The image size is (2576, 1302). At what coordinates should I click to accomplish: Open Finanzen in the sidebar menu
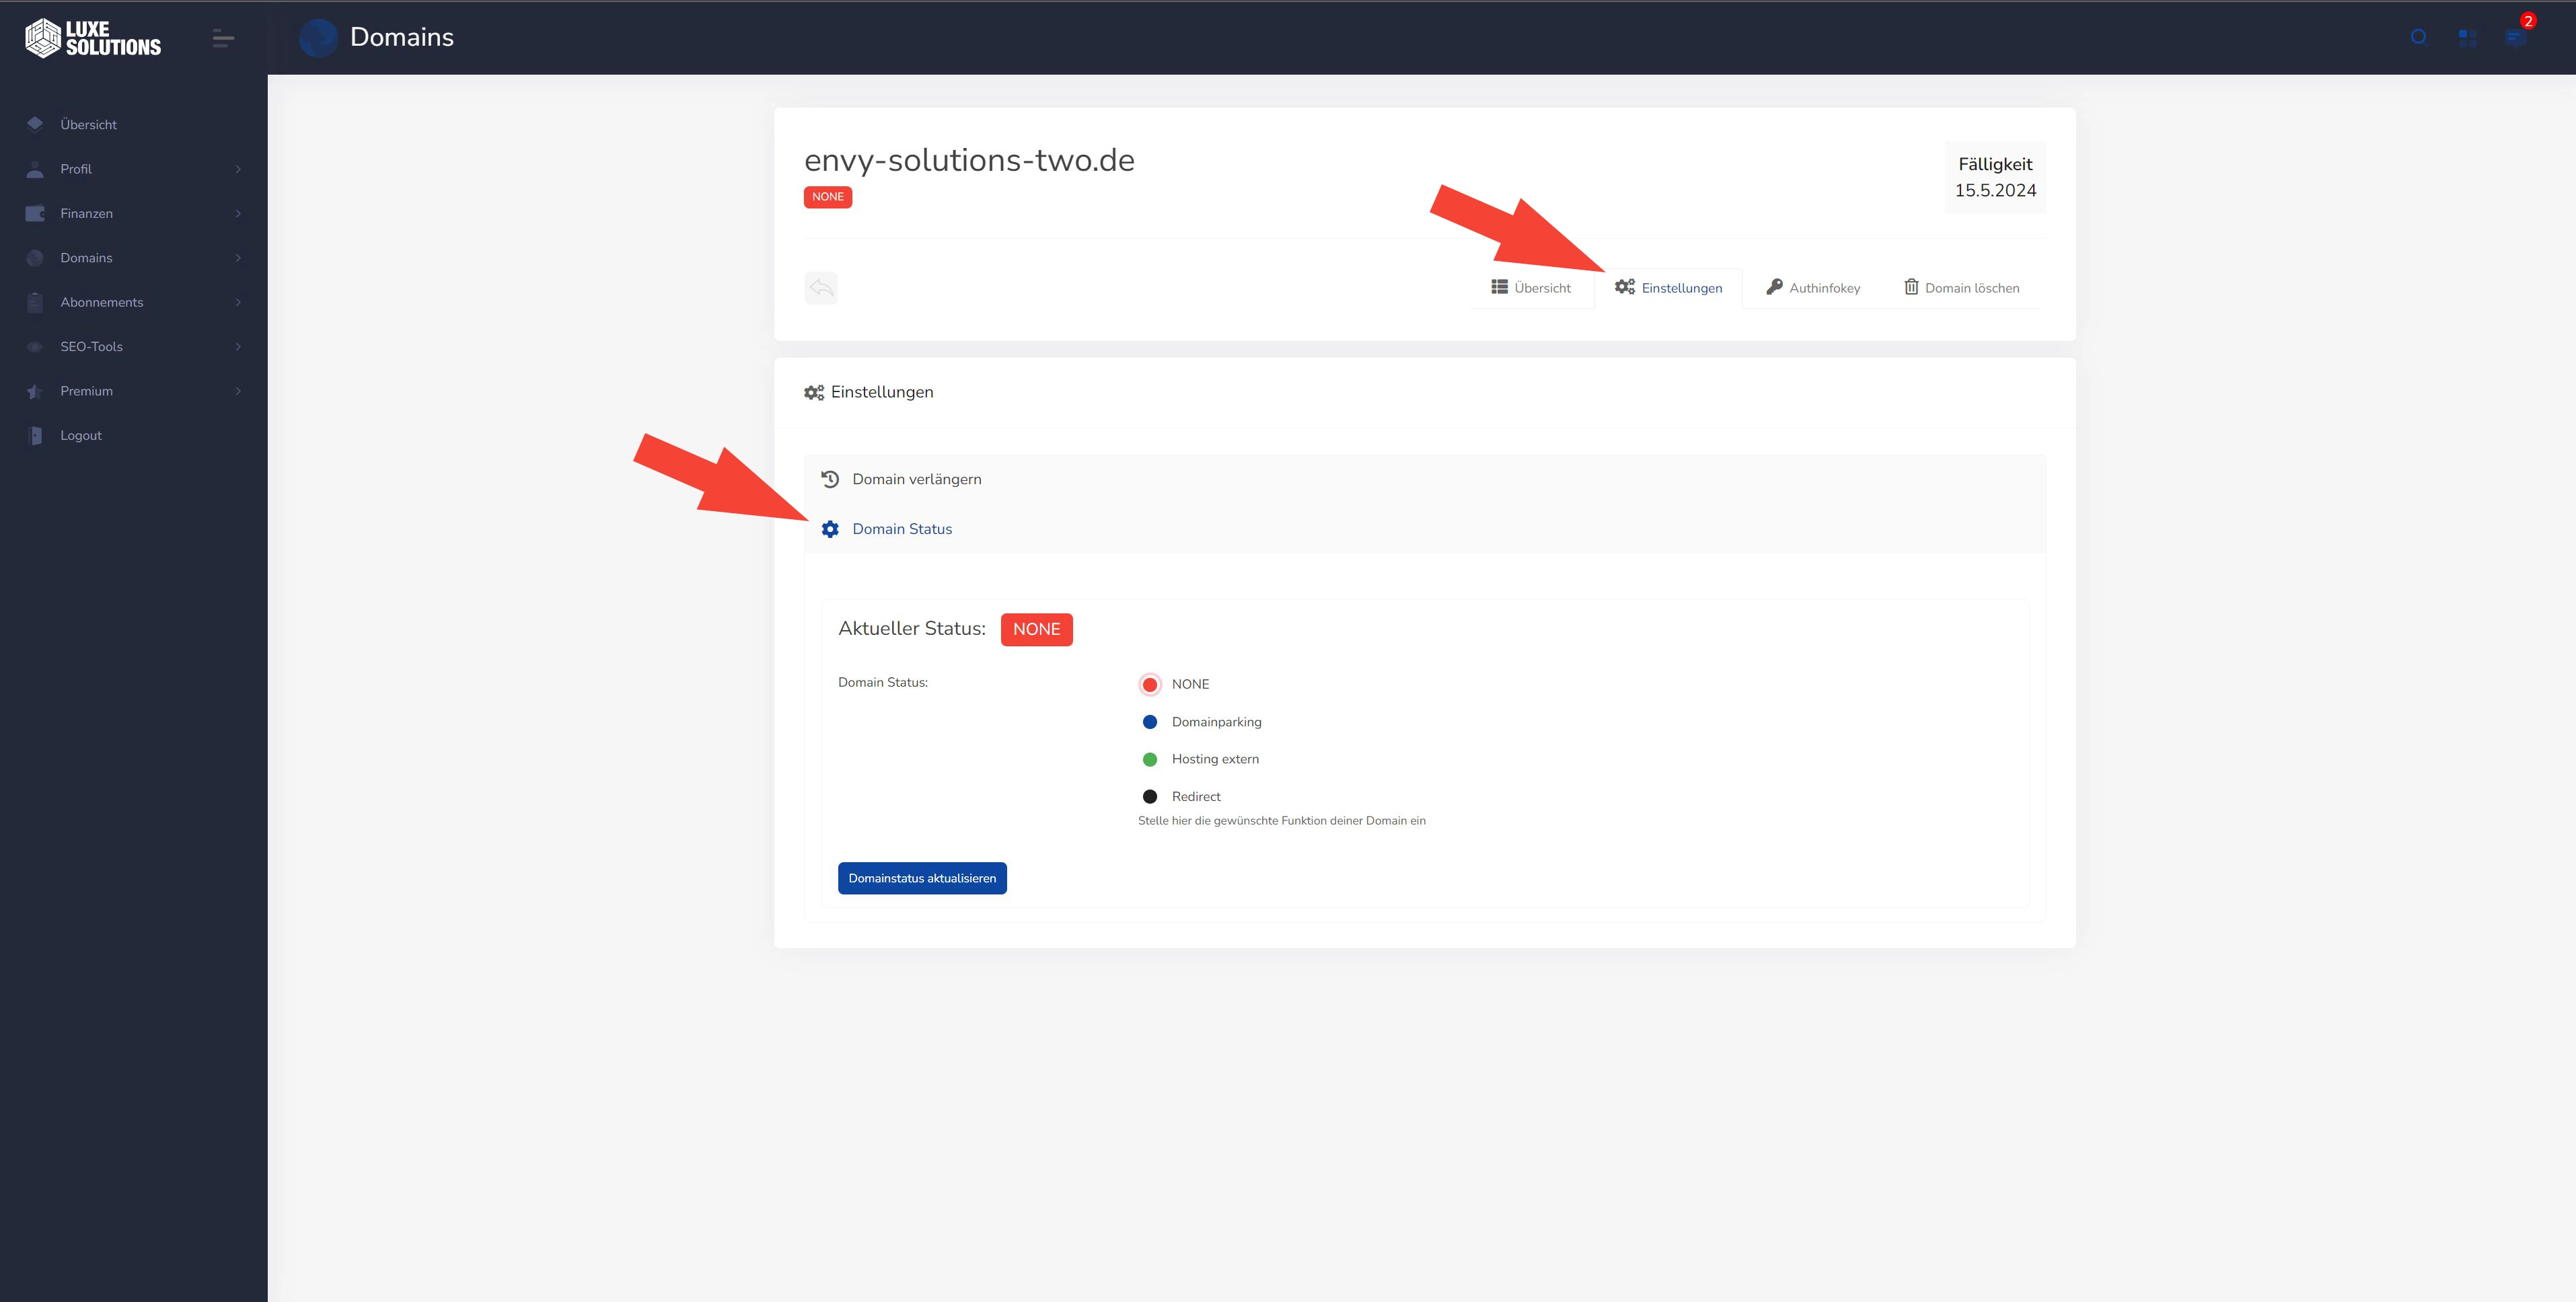pyautogui.click(x=134, y=213)
